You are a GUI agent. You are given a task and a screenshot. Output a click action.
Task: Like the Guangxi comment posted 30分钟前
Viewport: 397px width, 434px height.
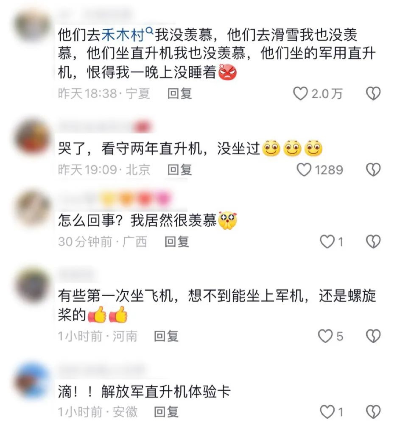tap(327, 242)
